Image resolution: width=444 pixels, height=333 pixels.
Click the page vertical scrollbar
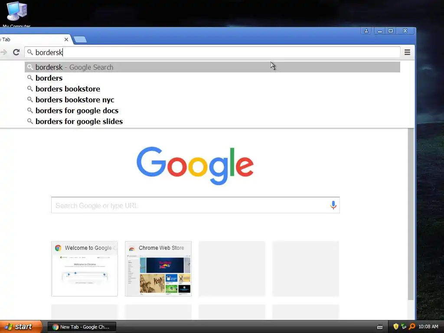coord(411,214)
